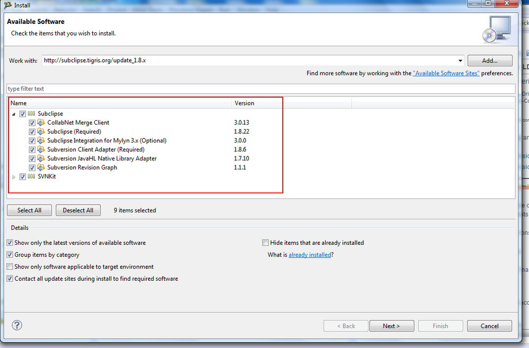
Task: Select the CollabNet Merge Client row text
Action: (78, 122)
